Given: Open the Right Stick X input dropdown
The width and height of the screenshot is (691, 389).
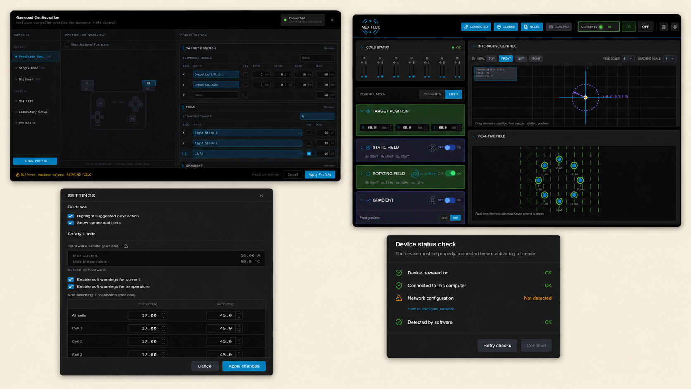Looking at the screenshot, I should click(x=247, y=133).
